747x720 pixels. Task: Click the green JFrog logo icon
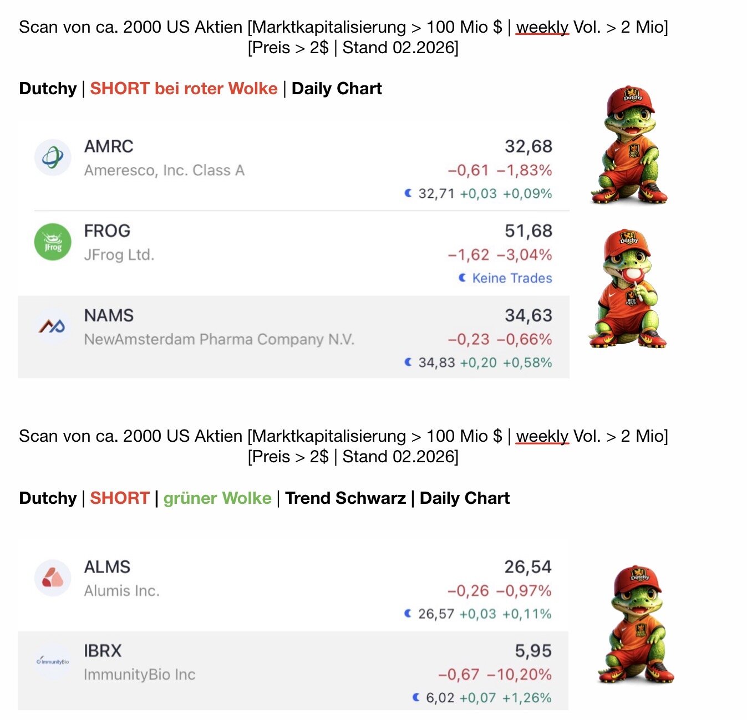pos(53,242)
